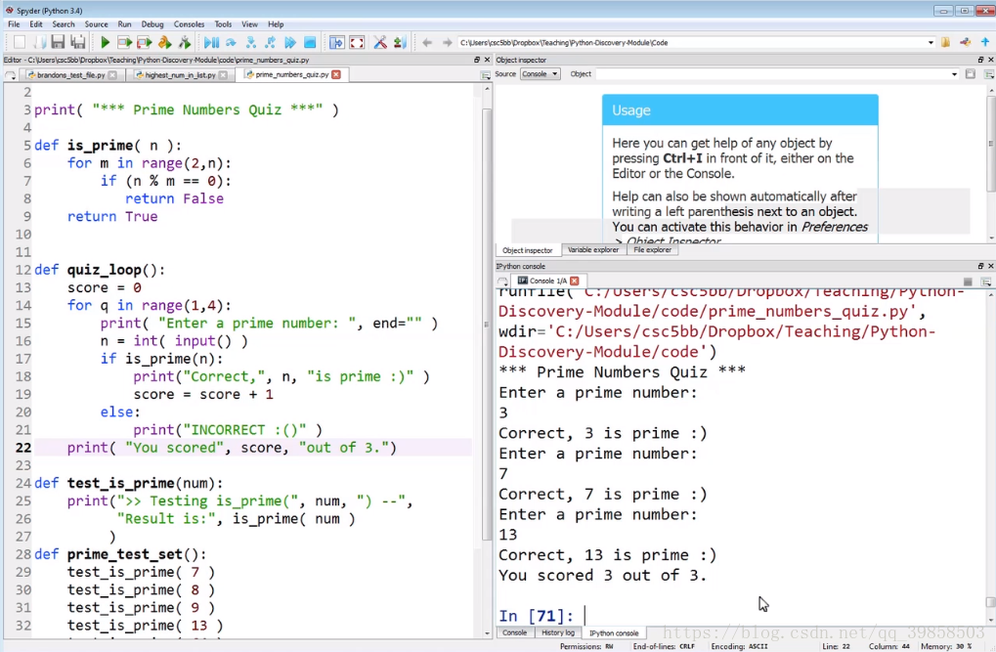The height and width of the screenshot is (652, 996).
Task: Save all files with the double floppy icon
Action: 78,43
